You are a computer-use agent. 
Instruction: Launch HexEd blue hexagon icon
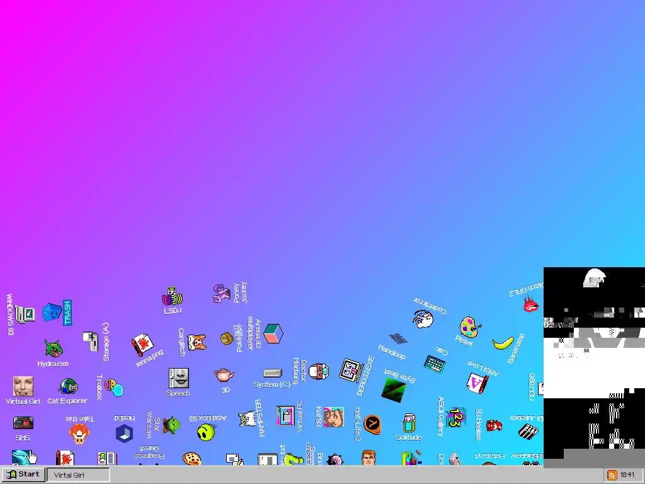124,433
